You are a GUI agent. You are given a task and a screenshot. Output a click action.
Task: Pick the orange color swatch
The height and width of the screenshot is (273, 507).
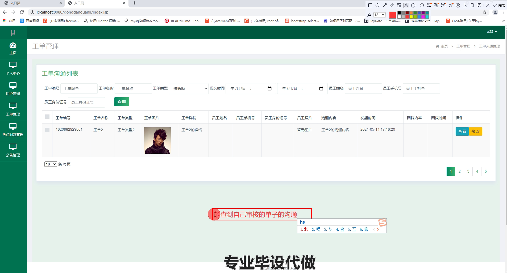411,13
